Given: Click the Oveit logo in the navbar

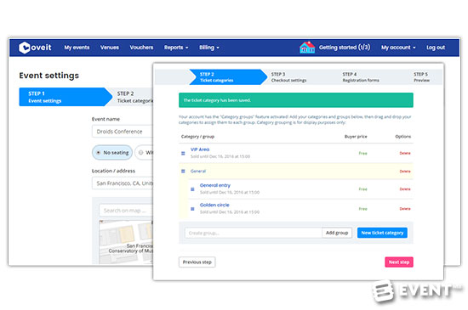Looking at the screenshot, I should click(35, 48).
